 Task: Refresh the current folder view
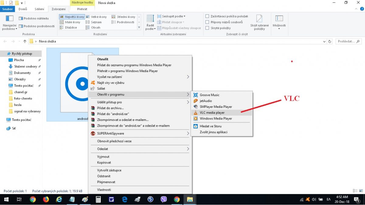[x=330, y=41]
